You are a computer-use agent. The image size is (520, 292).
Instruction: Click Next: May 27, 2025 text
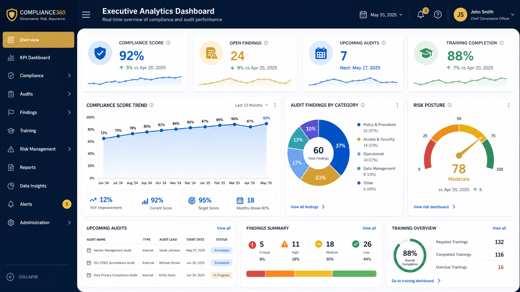(360, 68)
